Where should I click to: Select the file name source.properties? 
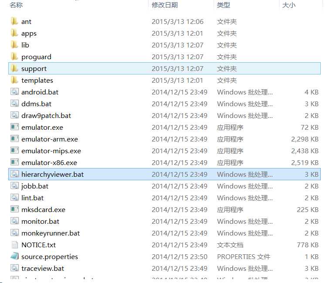click(x=50, y=257)
